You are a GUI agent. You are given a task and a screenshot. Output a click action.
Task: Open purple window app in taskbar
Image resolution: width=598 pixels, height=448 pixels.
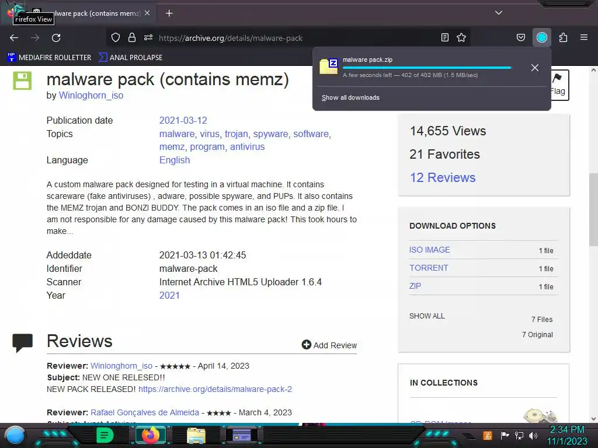tap(241, 435)
